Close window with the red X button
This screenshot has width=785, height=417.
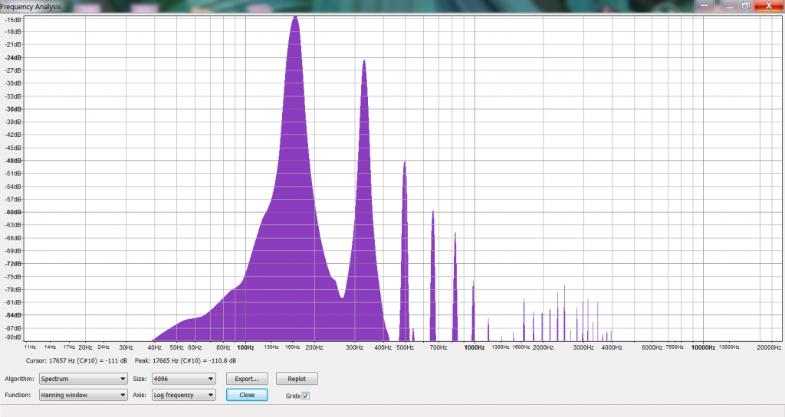767,5
